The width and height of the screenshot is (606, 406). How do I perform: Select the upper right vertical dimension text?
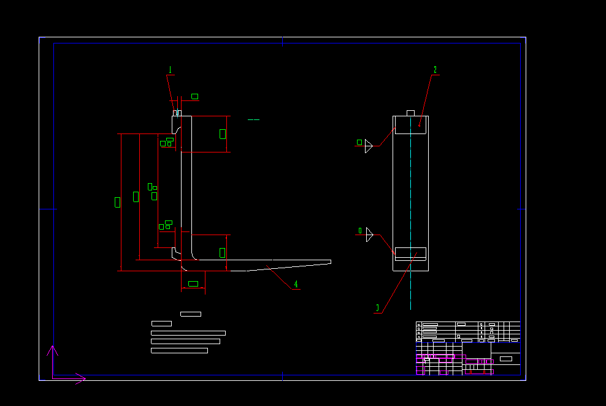[223, 134]
